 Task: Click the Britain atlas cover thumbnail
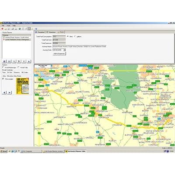point(22,86)
